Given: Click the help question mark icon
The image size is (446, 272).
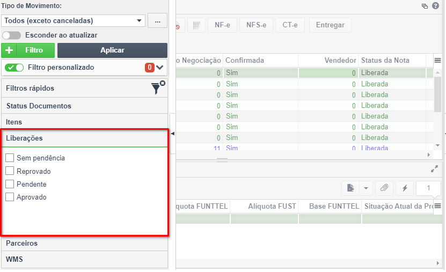Looking at the screenshot, I should (x=435, y=6).
